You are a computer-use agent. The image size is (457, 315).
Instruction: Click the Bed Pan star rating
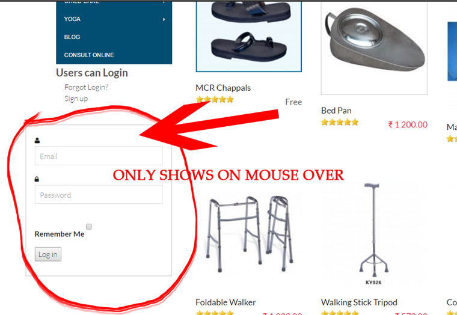(x=340, y=122)
